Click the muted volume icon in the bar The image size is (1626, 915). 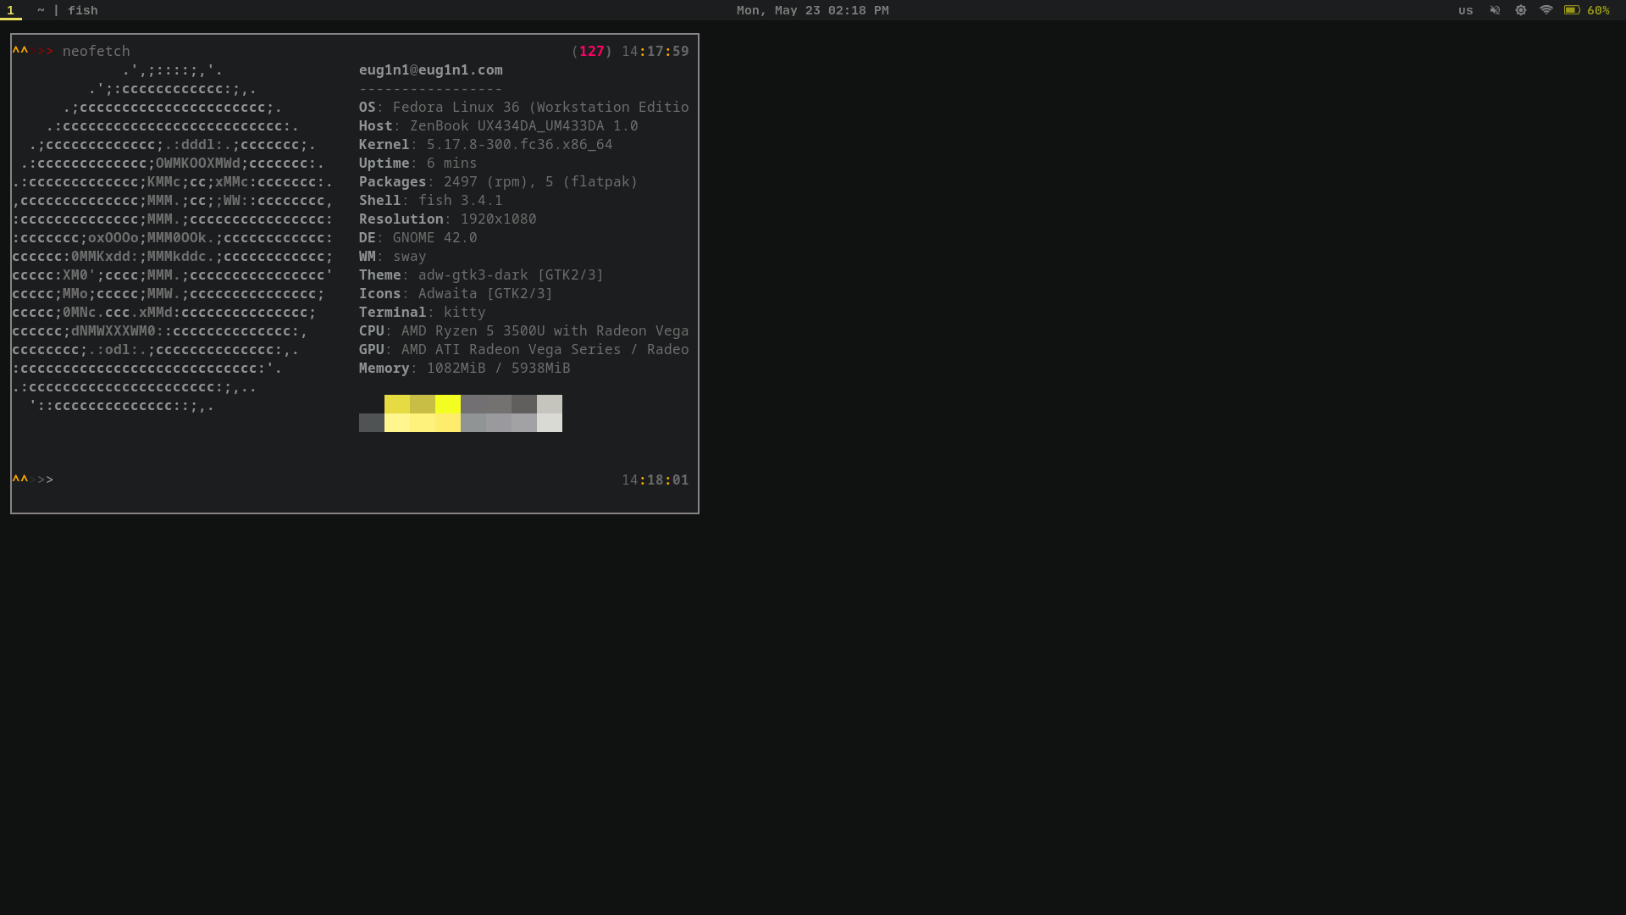1495,10
